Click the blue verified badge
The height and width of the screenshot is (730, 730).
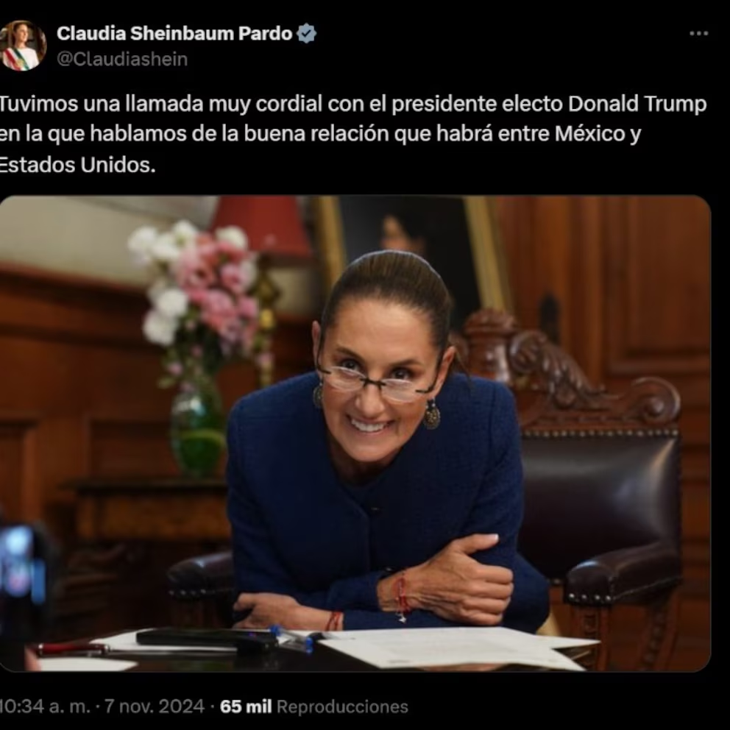click(x=306, y=34)
